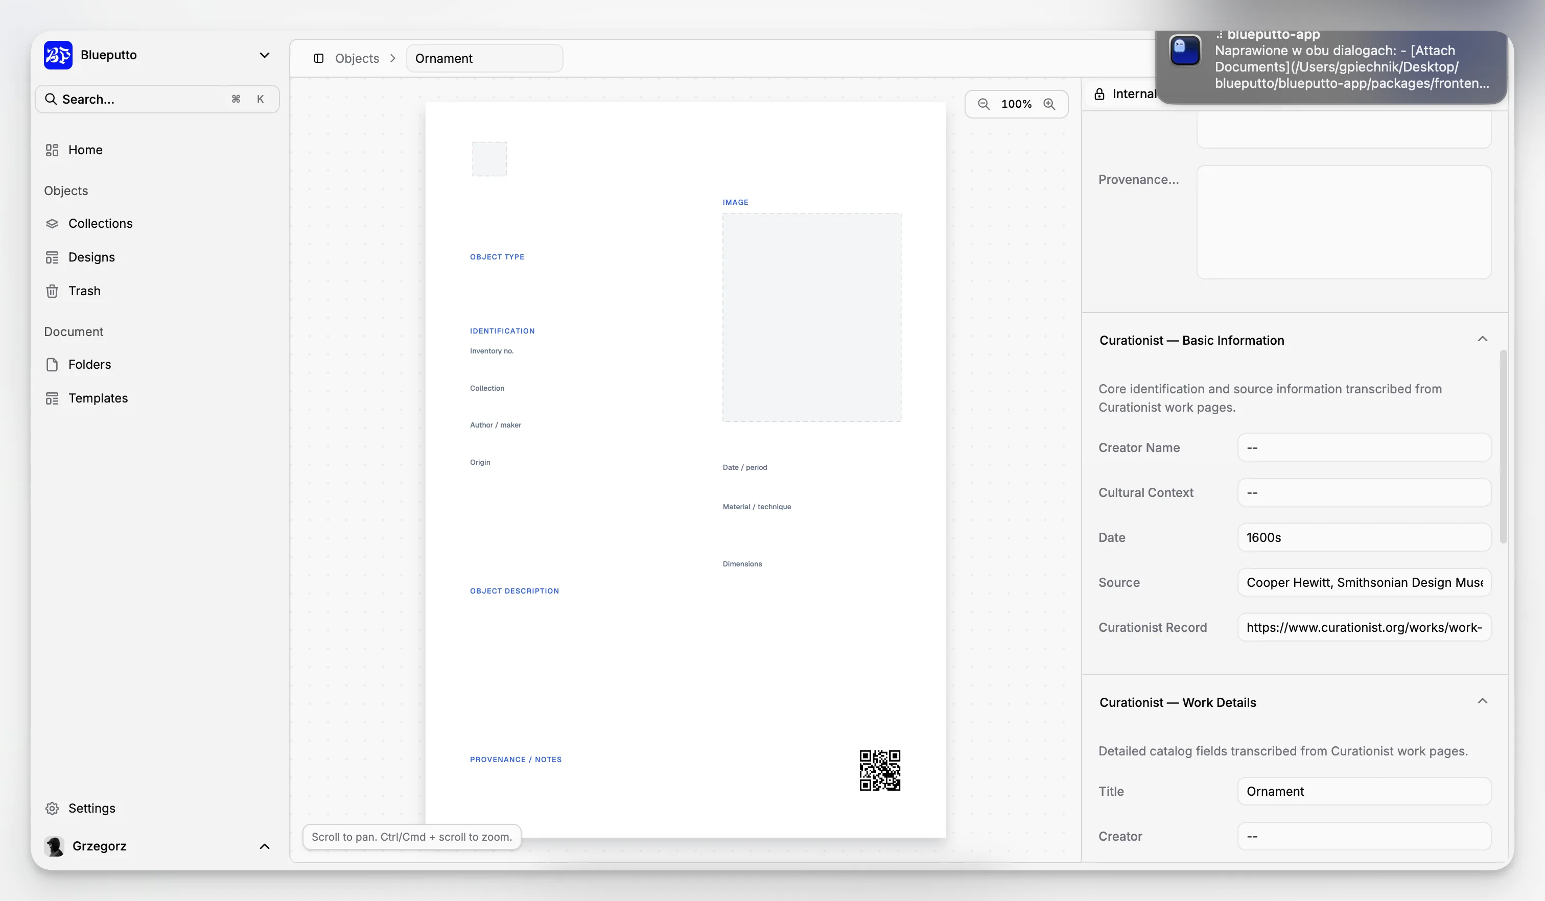Open Collections in the sidebar
This screenshot has width=1545, height=901.
[x=157, y=224]
